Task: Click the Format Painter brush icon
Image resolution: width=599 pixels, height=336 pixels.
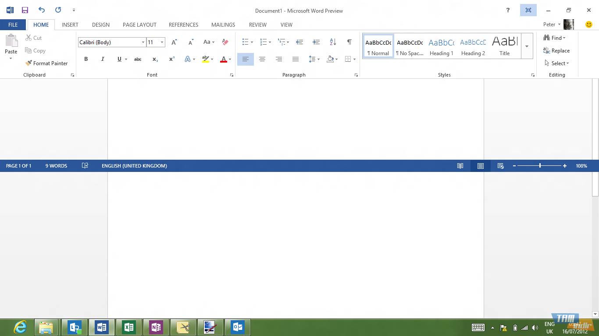Action: tap(29, 63)
